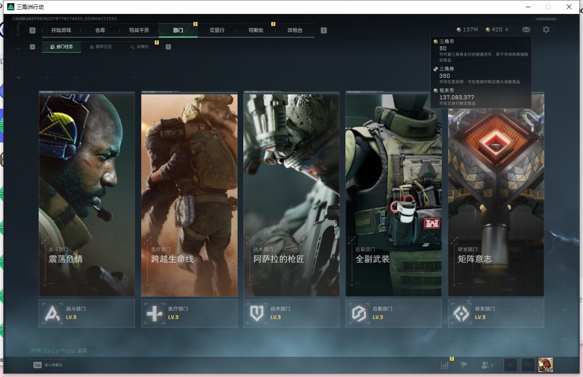Open the 阿萨拉的枪匠 mission card
The image size is (583, 377).
pyautogui.click(x=291, y=195)
